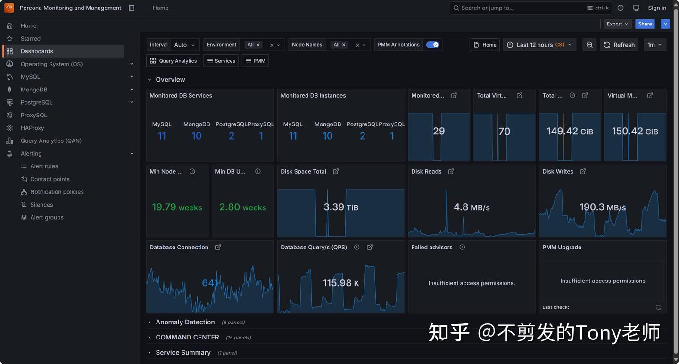Open the Node Names dropdown arrow

(x=364, y=45)
